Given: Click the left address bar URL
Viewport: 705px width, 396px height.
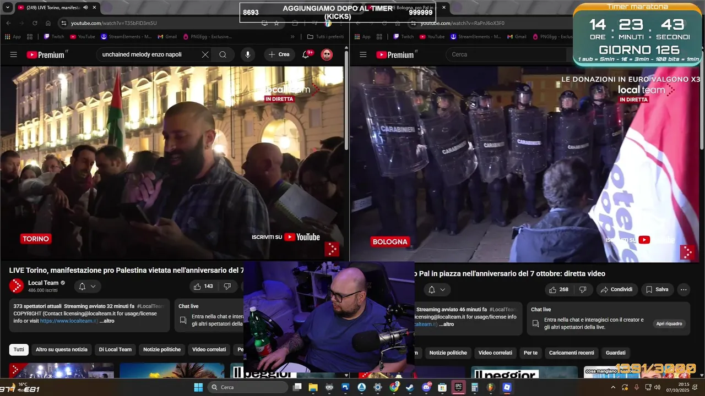Looking at the screenshot, I should 113,23.
